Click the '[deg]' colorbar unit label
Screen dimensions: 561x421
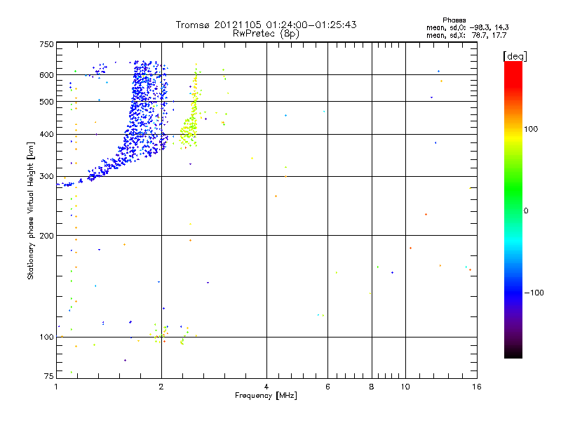(515, 56)
